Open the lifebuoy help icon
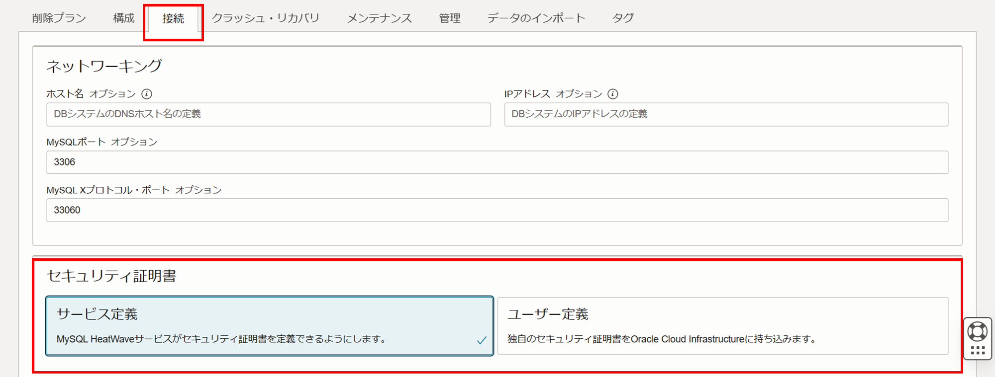 tap(978, 331)
